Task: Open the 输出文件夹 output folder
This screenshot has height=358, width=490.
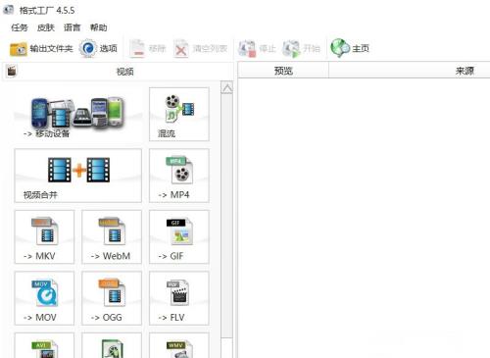Action: coord(41,49)
